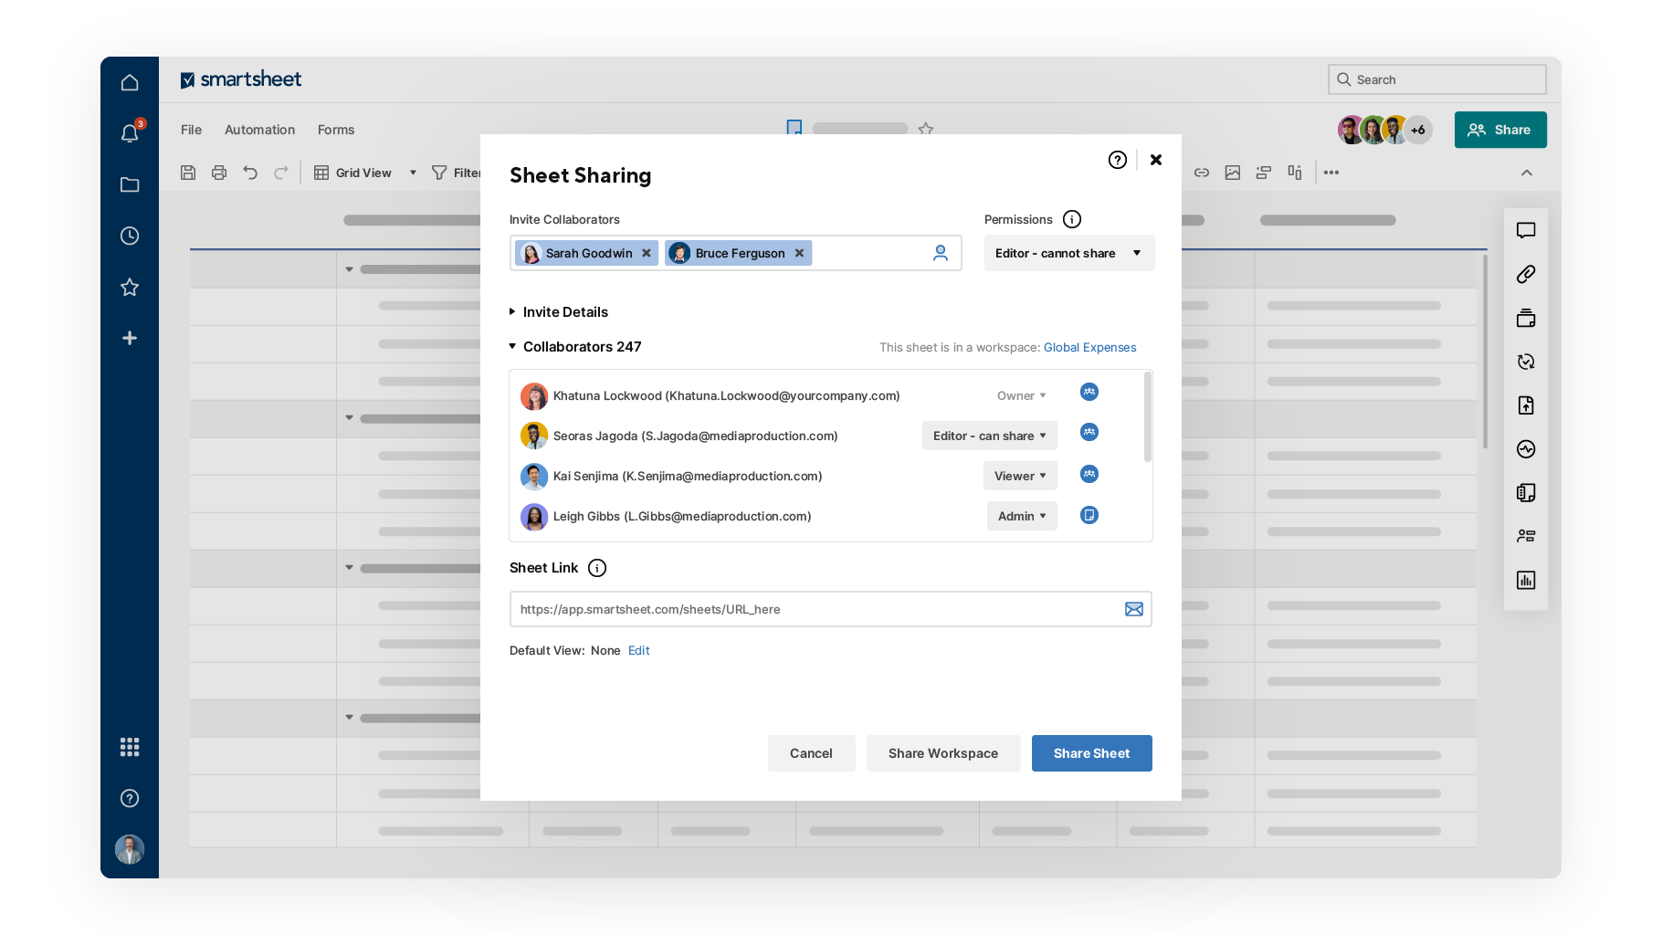
Task: Open the Automation menu
Action: click(x=259, y=130)
